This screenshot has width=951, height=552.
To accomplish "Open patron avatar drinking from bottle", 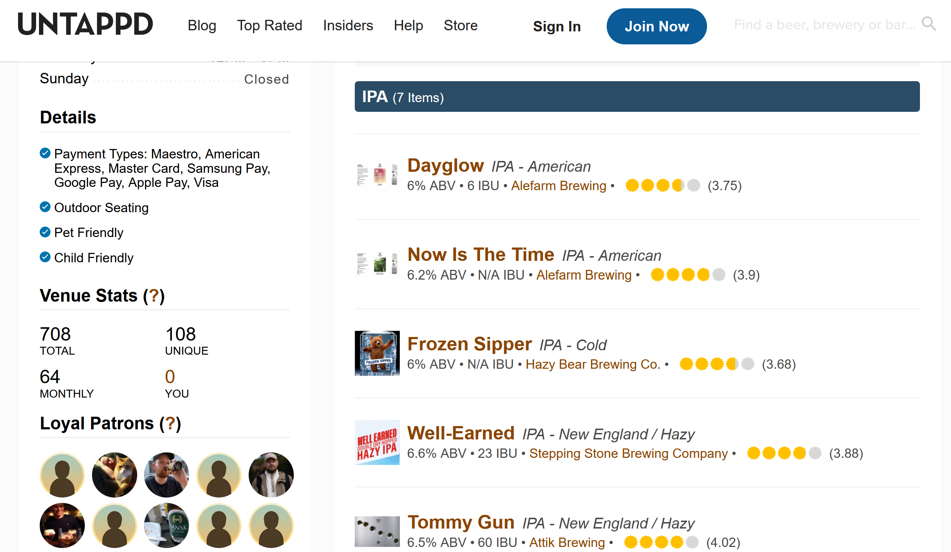I will point(166,475).
